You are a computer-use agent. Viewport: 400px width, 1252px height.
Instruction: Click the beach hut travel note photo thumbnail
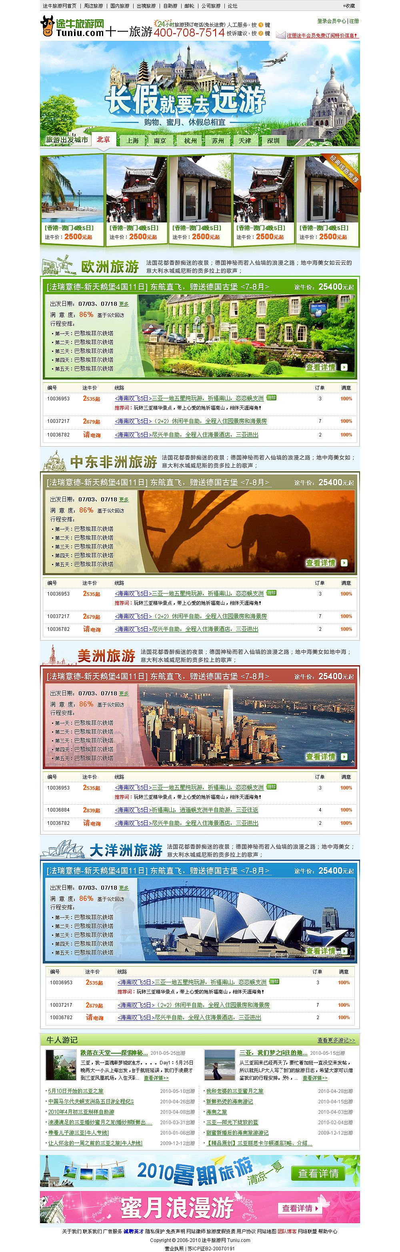pyautogui.click(x=61, y=1064)
